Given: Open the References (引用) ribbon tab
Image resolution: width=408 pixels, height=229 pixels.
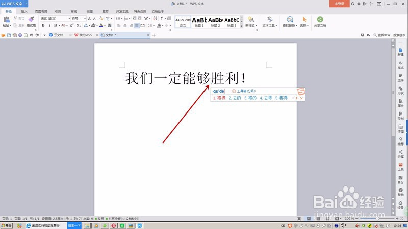Looking at the screenshot, I should pos(58,11).
